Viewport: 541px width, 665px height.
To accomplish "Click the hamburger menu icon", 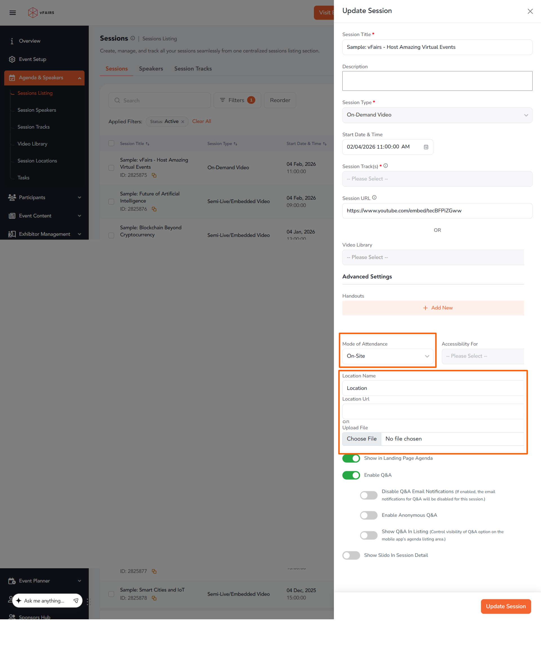I will (x=12, y=13).
